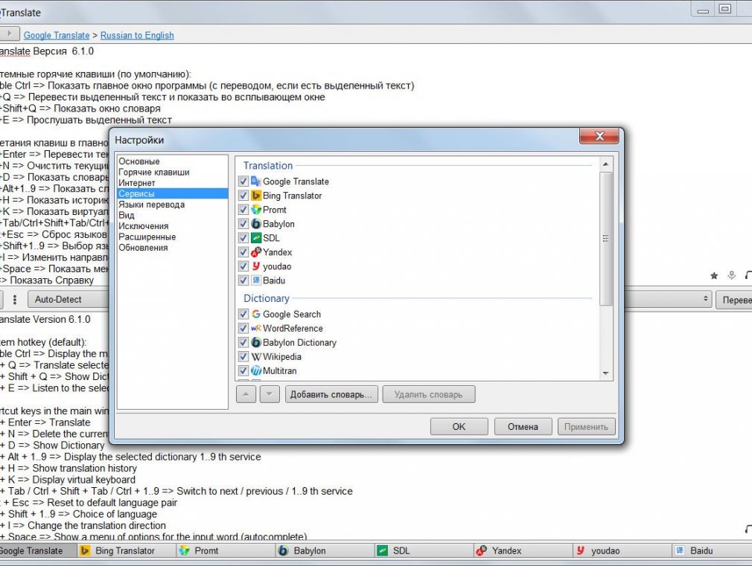Toggle the youdao service checkbox
This screenshot has width=752, height=566.
coord(243,266)
